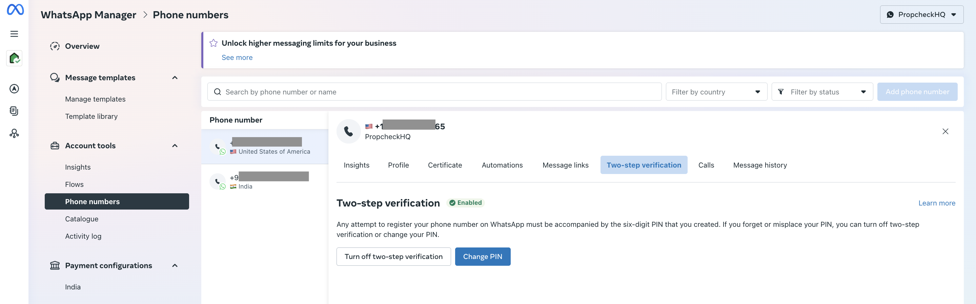Open the compass icon in left rail
The image size is (976, 304).
(14, 89)
